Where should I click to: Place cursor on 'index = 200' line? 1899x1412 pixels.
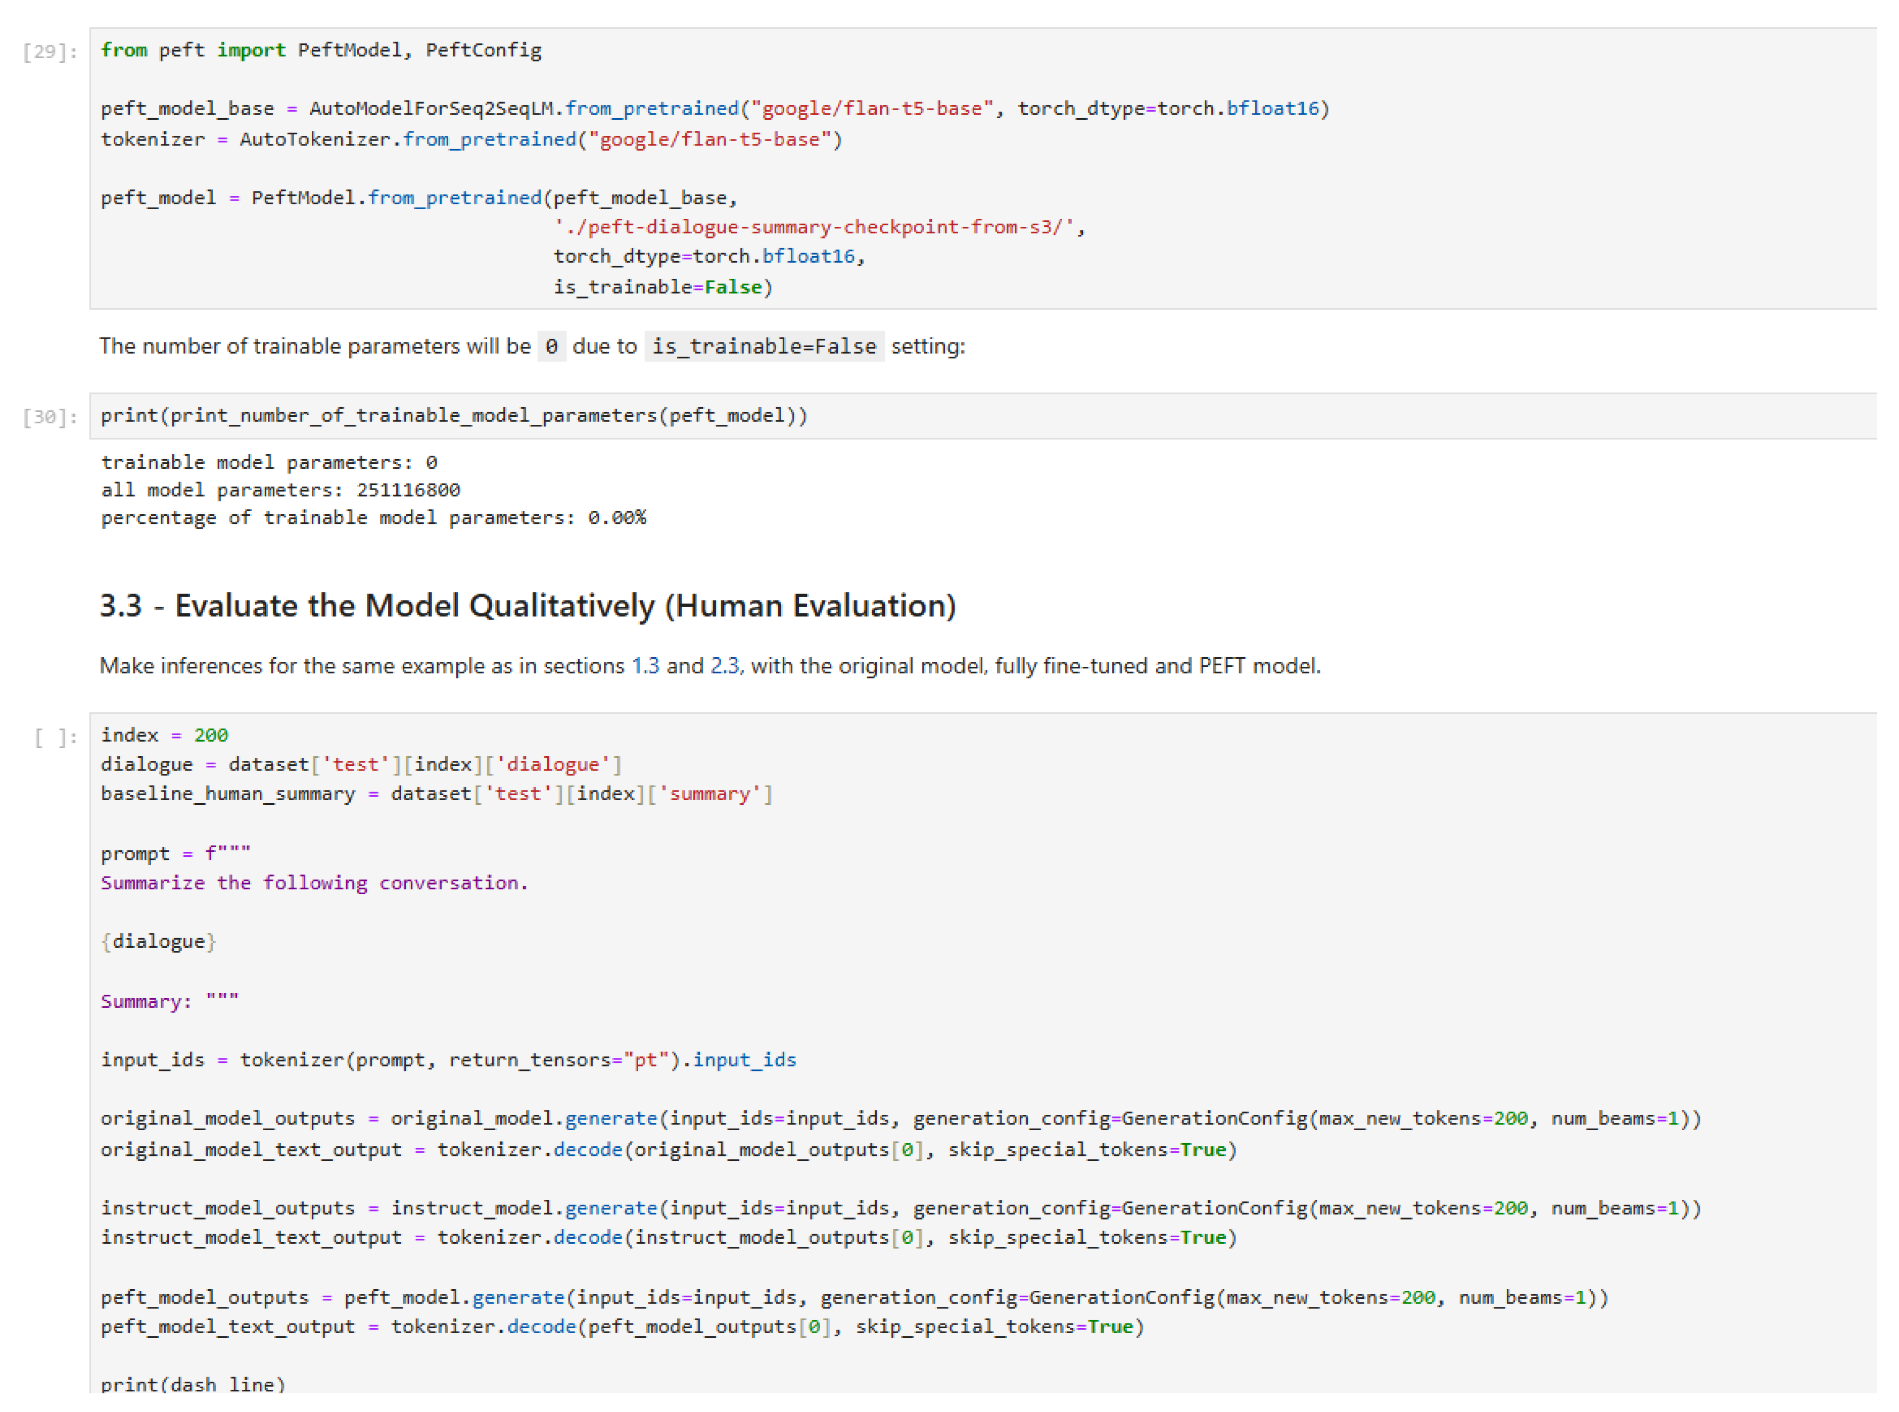[x=164, y=735]
